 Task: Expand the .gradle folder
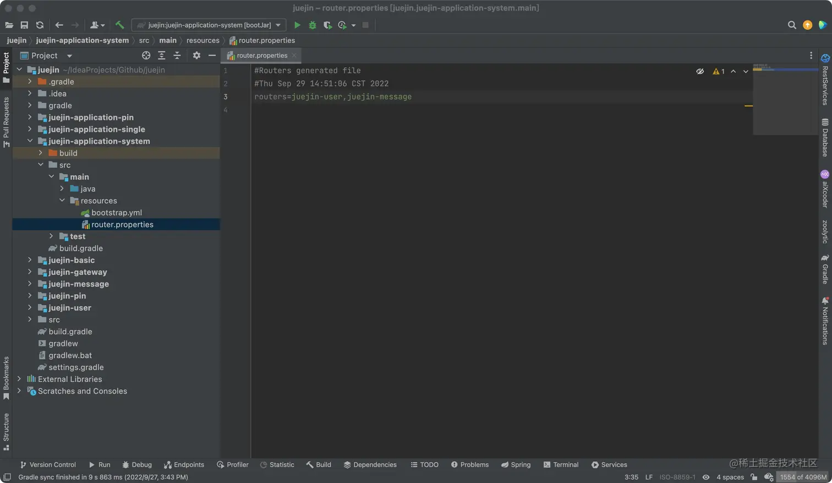coord(30,82)
